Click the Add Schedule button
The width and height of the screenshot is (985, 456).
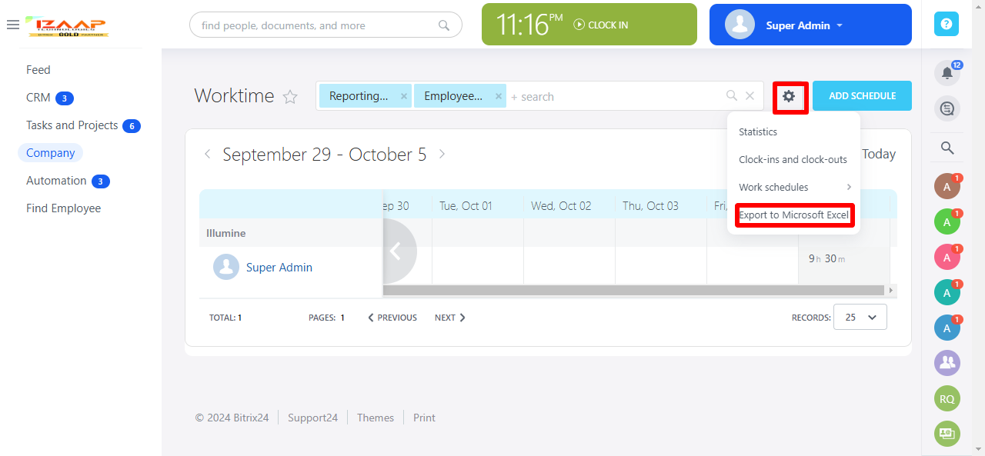[862, 96]
